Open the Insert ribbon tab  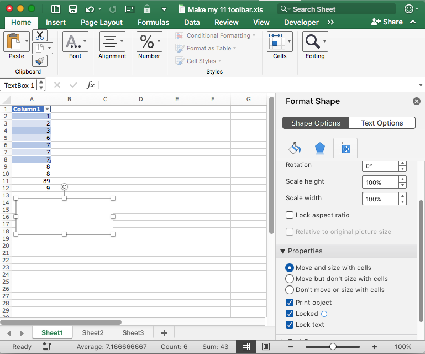[56, 22]
